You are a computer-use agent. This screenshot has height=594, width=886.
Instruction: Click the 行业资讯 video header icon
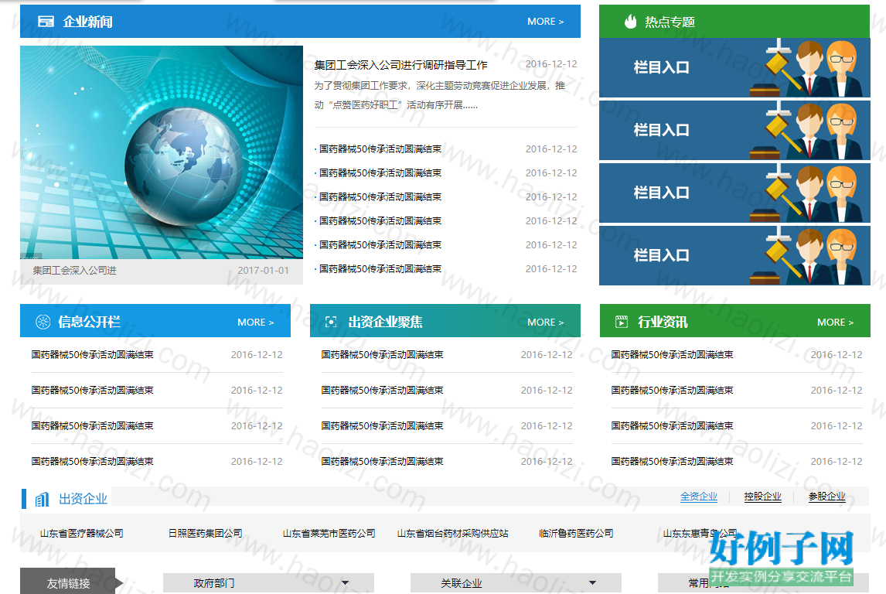coord(622,322)
